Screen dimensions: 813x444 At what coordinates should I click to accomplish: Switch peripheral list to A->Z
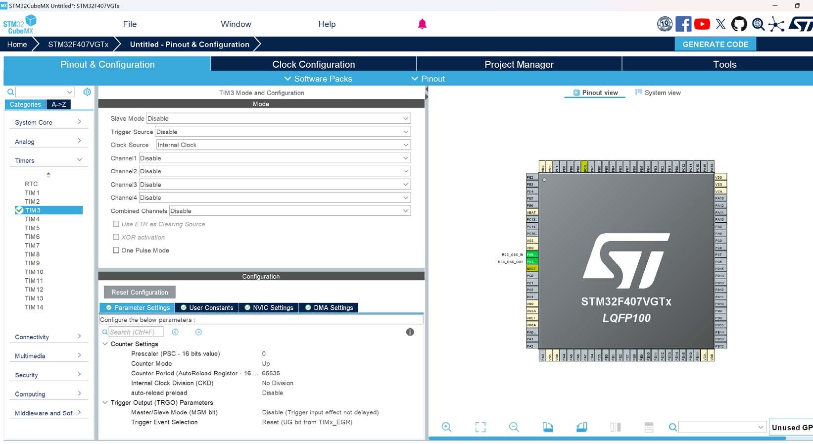pyautogui.click(x=59, y=104)
